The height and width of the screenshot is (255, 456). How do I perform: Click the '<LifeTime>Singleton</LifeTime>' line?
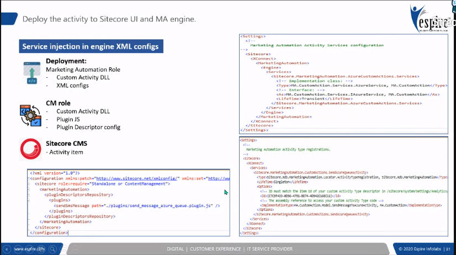click(283, 182)
